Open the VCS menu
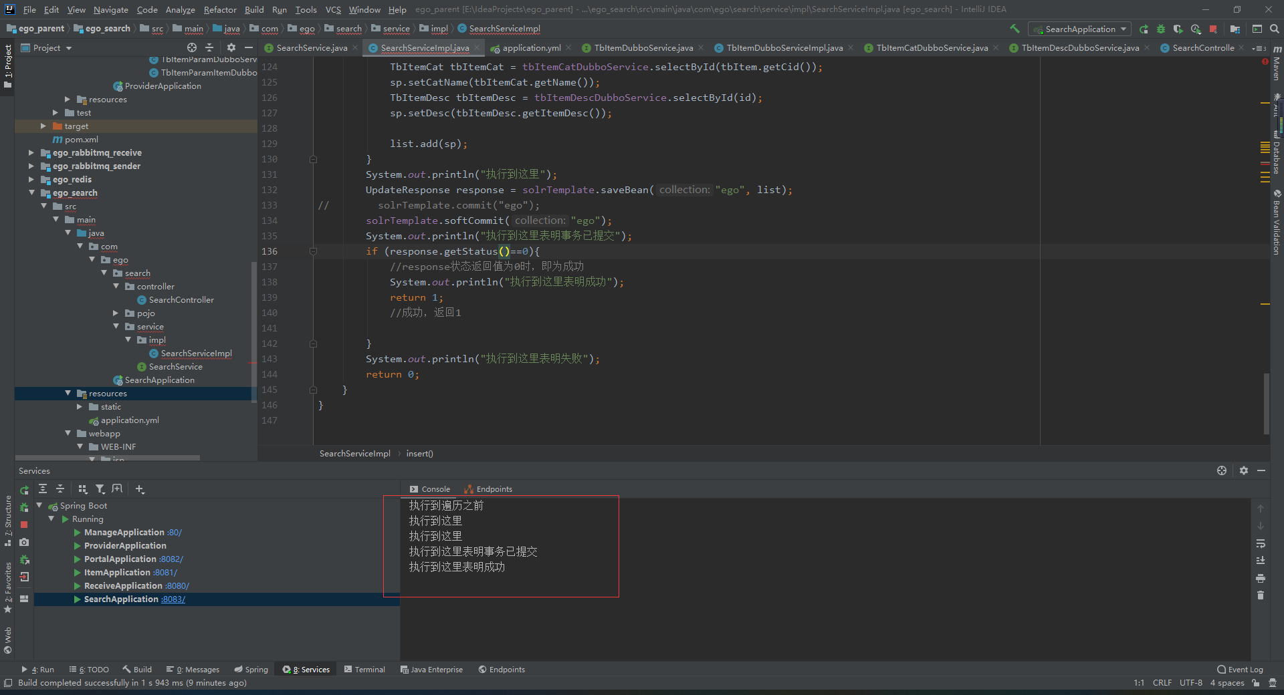1284x695 pixels. pos(333,9)
